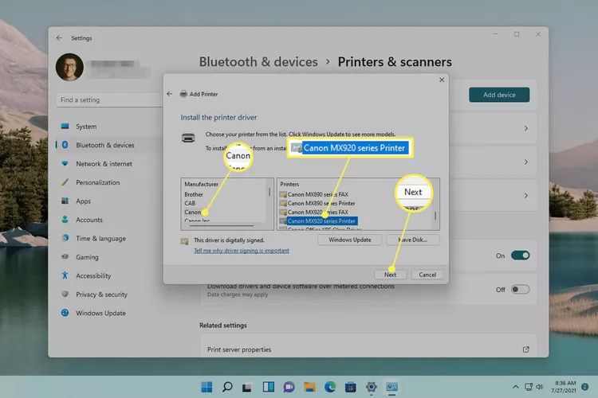Open Network & internet category

click(104, 164)
